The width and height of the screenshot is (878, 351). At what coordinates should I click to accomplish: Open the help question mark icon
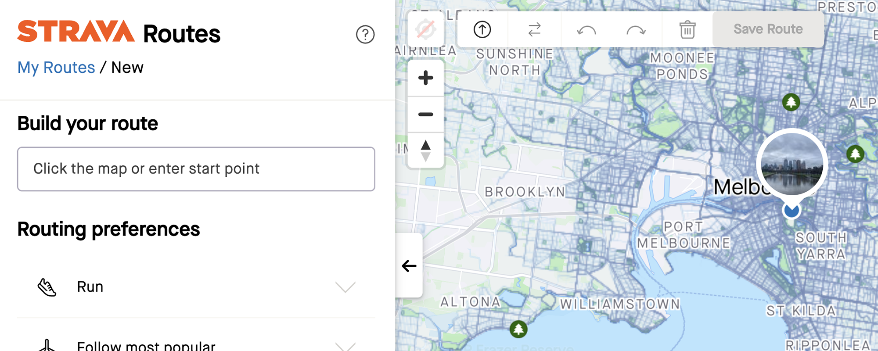[x=365, y=34]
